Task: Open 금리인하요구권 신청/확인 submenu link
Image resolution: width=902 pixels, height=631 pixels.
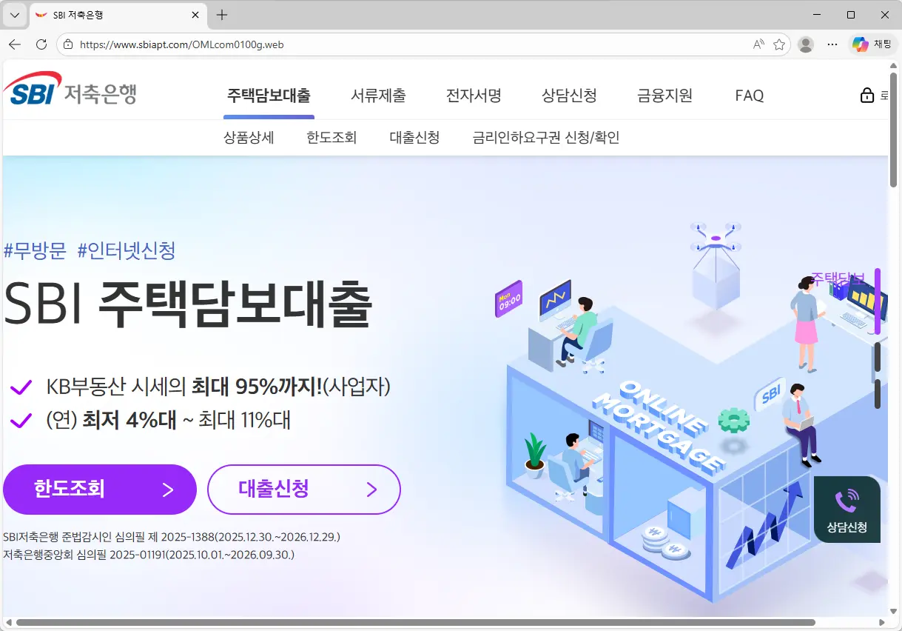Action: pyautogui.click(x=546, y=138)
